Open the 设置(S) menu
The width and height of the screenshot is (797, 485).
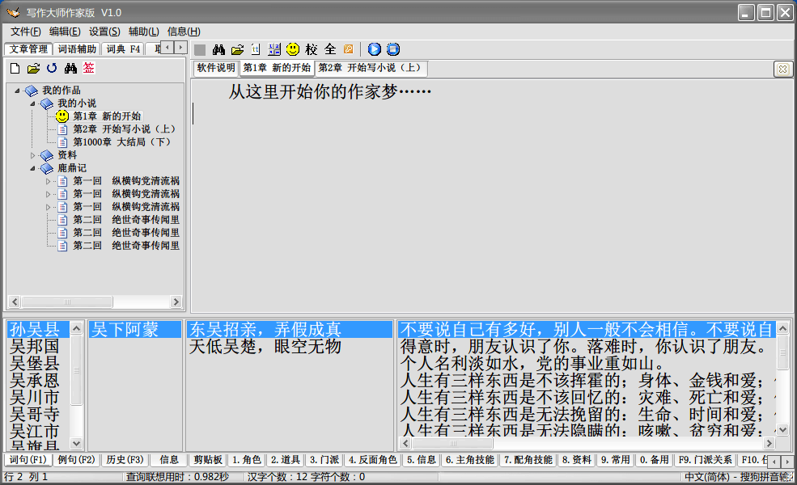(104, 32)
